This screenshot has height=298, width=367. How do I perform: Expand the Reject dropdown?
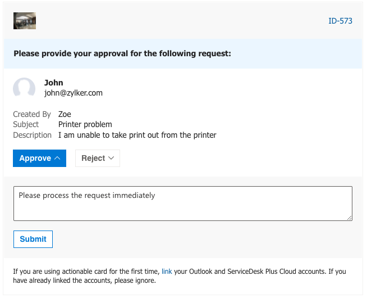[x=98, y=158]
